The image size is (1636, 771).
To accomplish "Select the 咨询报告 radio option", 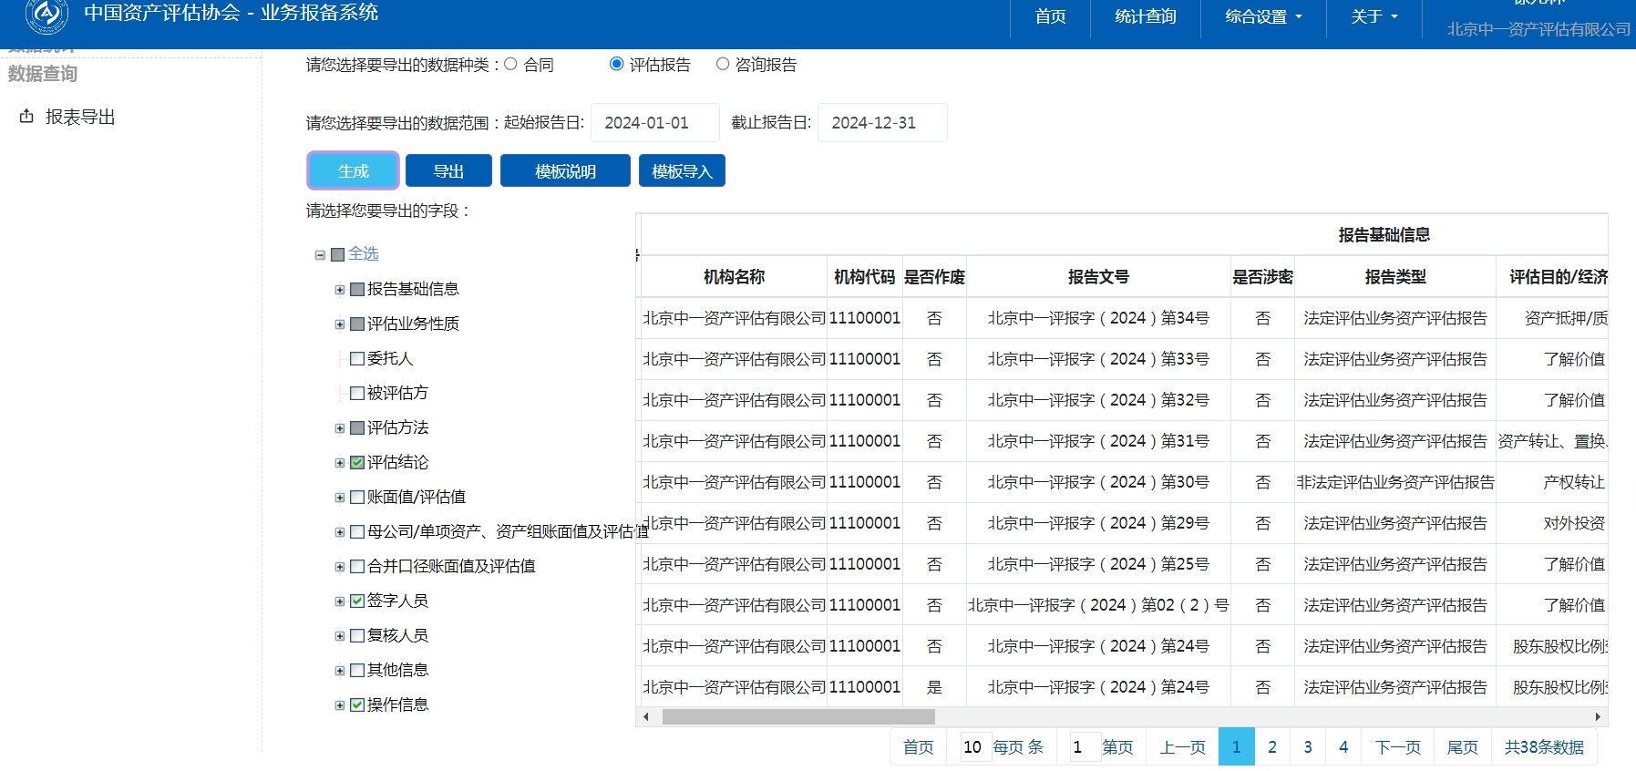I will (x=723, y=65).
